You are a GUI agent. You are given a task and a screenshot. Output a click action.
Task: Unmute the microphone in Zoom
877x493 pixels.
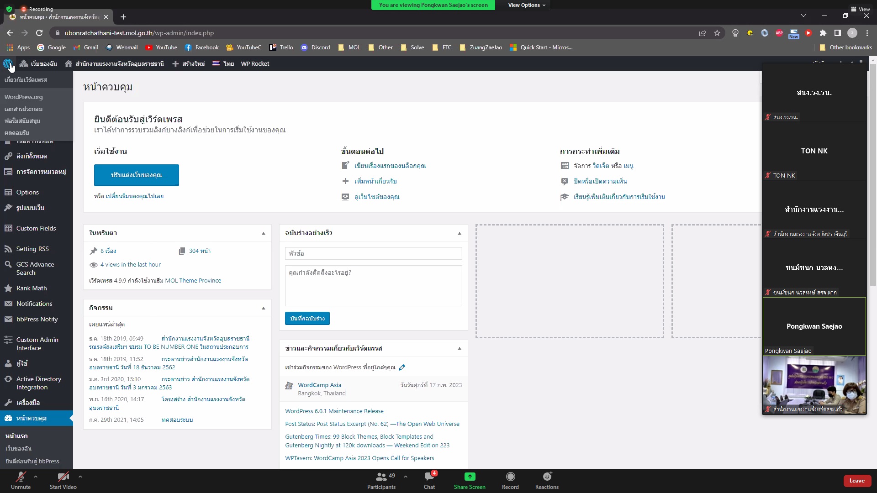pyautogui.click(x=21, y=480)
